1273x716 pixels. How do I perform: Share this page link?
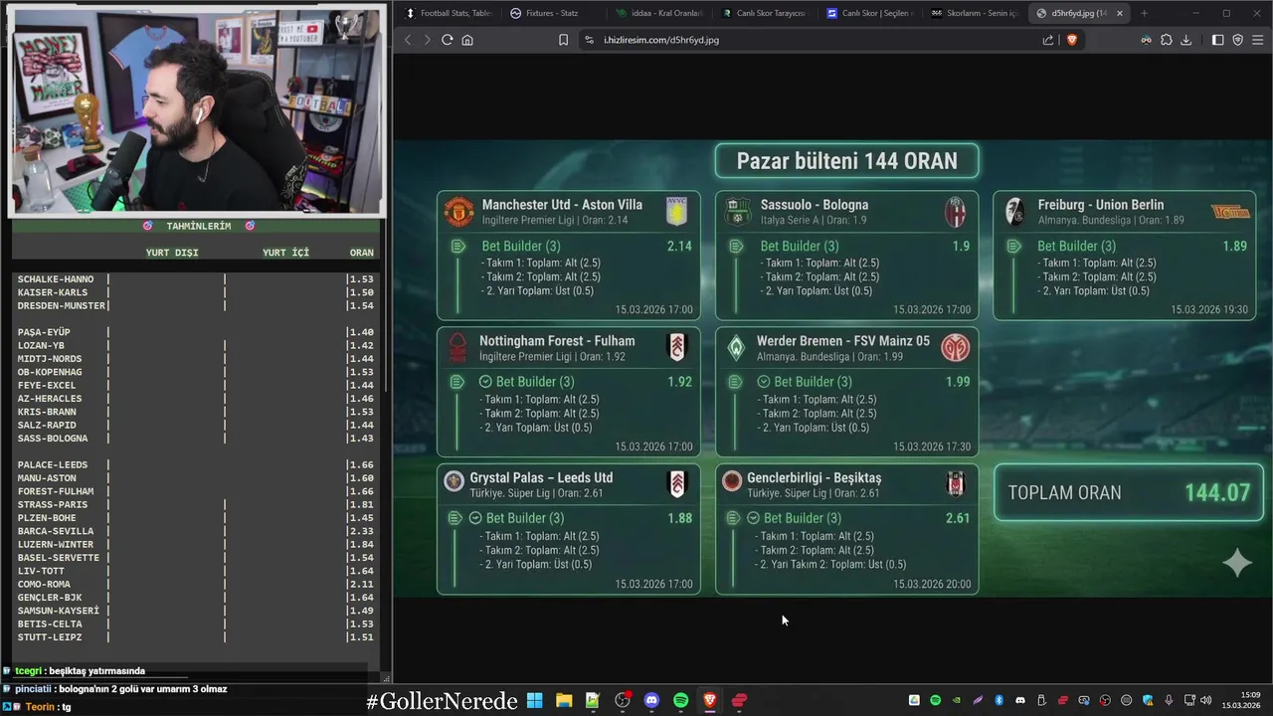pos(1048,40)
